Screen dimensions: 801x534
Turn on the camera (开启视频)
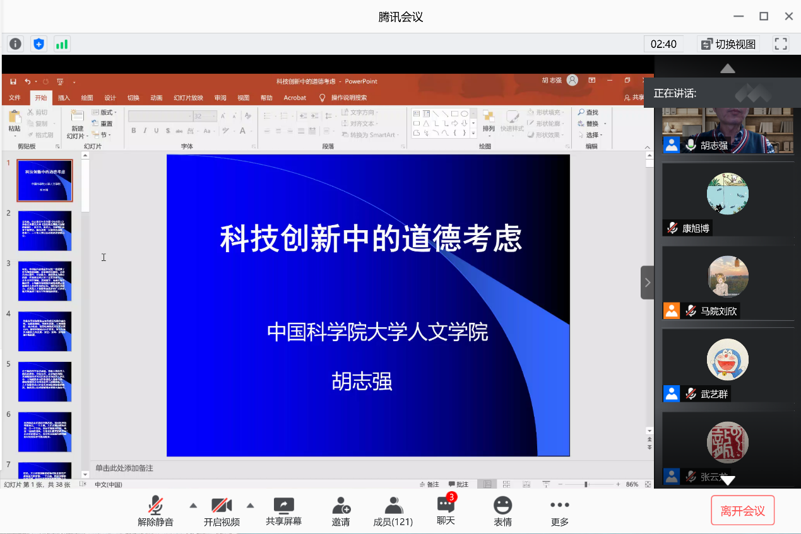[222, 511]
